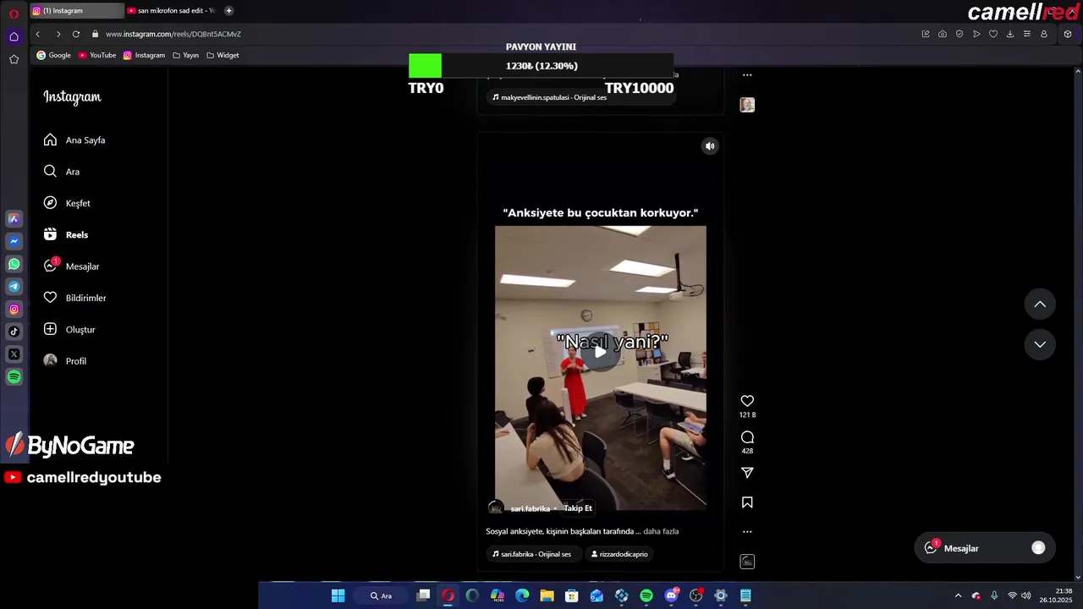Open comments on the sari.fabrika reel
Screen dimensions: 1083x609
[747, 437]
